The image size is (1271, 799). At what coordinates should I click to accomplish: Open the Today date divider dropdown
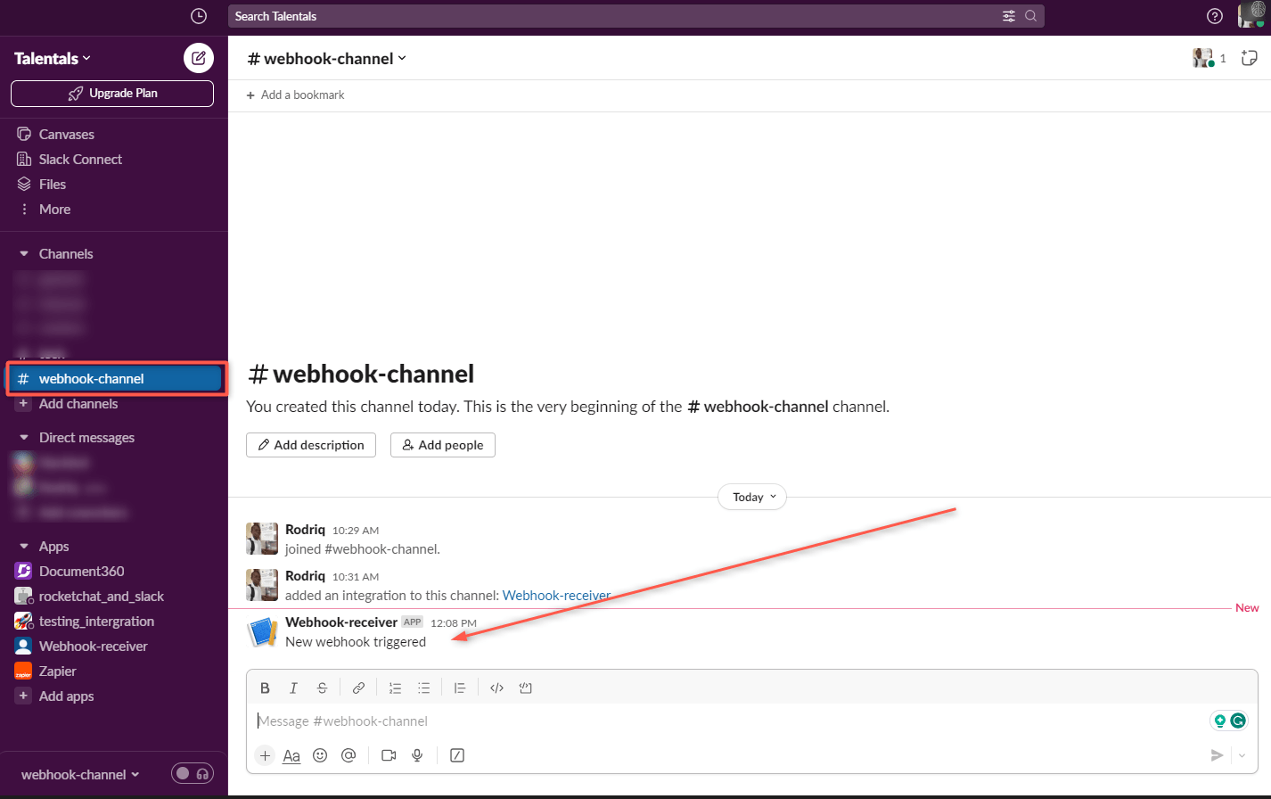click(x=751, y=497)
